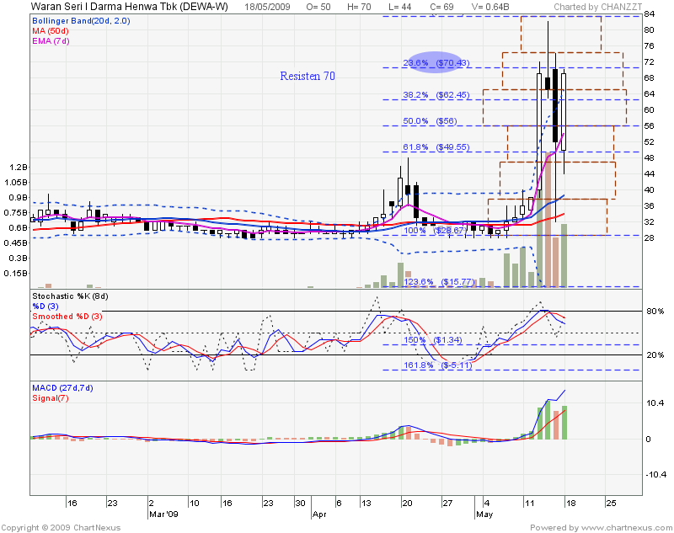Screen dimensions: 674x533
Task: Click the '61.8% ($49.55)' Fibonacci label
Action: [x=436, y=147]
